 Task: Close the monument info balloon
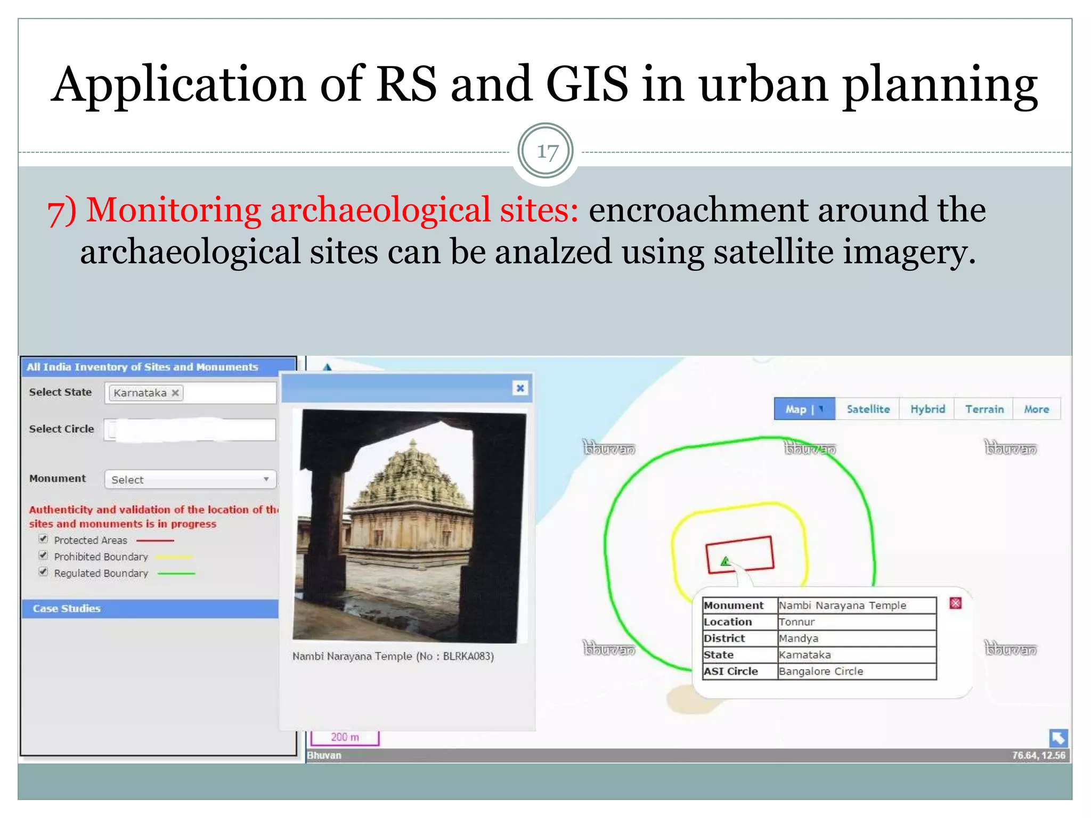tap(956, 603)
